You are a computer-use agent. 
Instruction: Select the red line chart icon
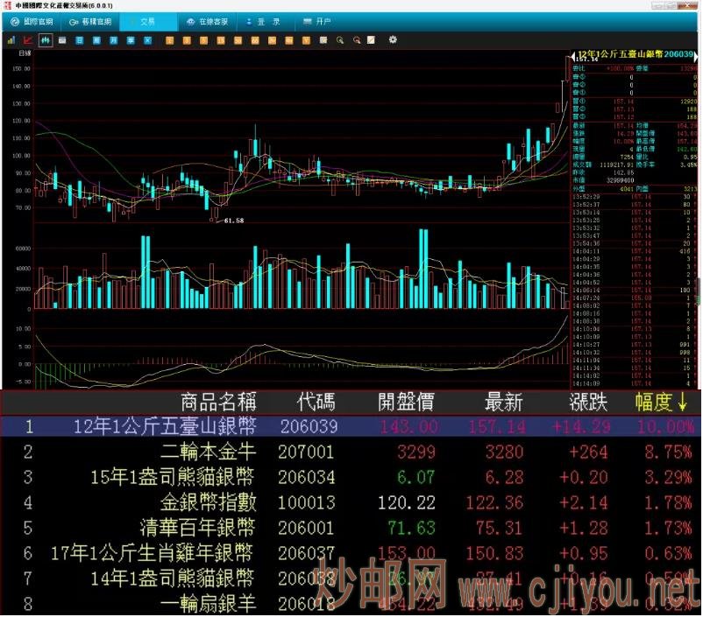[x=28, y=39]
